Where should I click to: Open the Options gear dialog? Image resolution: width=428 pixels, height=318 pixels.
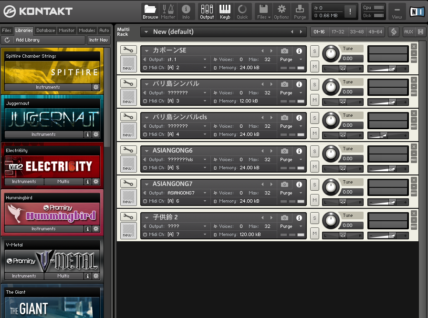click(282, 12)
